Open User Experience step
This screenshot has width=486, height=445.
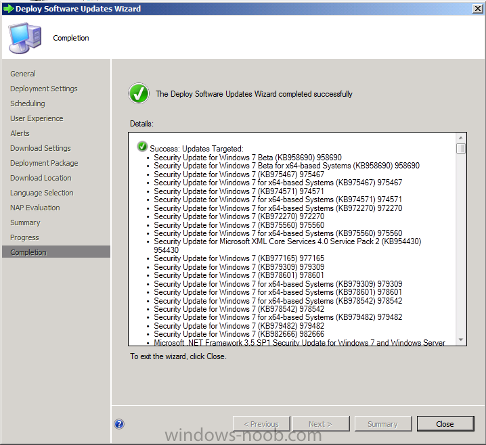37,118
